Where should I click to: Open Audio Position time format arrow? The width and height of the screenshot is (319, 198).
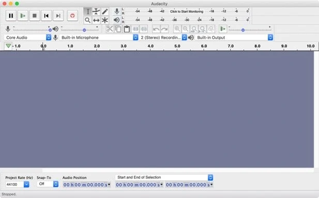click(109, 185)
